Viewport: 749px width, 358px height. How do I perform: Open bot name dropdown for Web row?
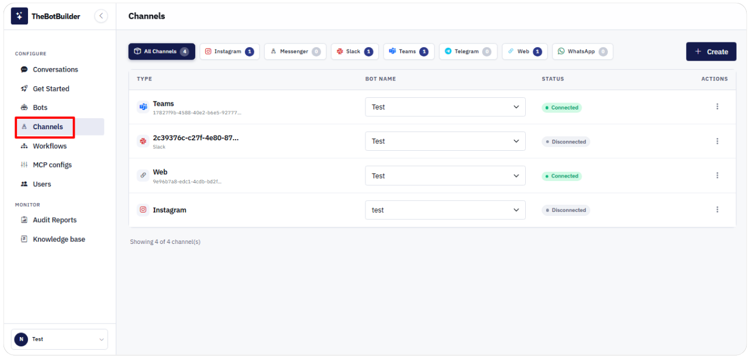[x=445, y=176]
